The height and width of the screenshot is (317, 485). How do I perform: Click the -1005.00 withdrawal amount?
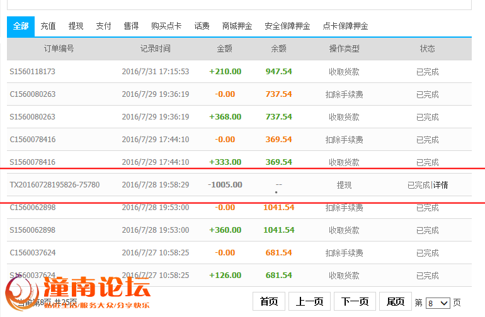click(x=225, y=185)
